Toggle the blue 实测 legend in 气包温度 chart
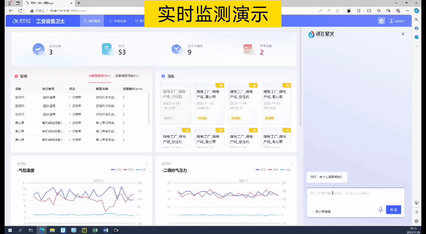 pos(116,170)
